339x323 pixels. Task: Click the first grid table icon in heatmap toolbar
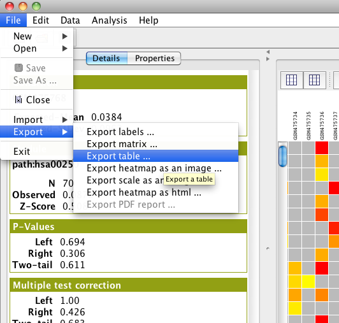pyautogui.click(x=291, y=80)
